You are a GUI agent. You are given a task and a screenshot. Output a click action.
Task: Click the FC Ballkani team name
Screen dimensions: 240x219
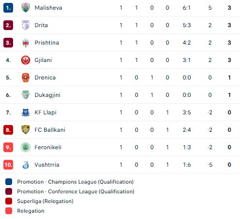(x=50, y=130)
